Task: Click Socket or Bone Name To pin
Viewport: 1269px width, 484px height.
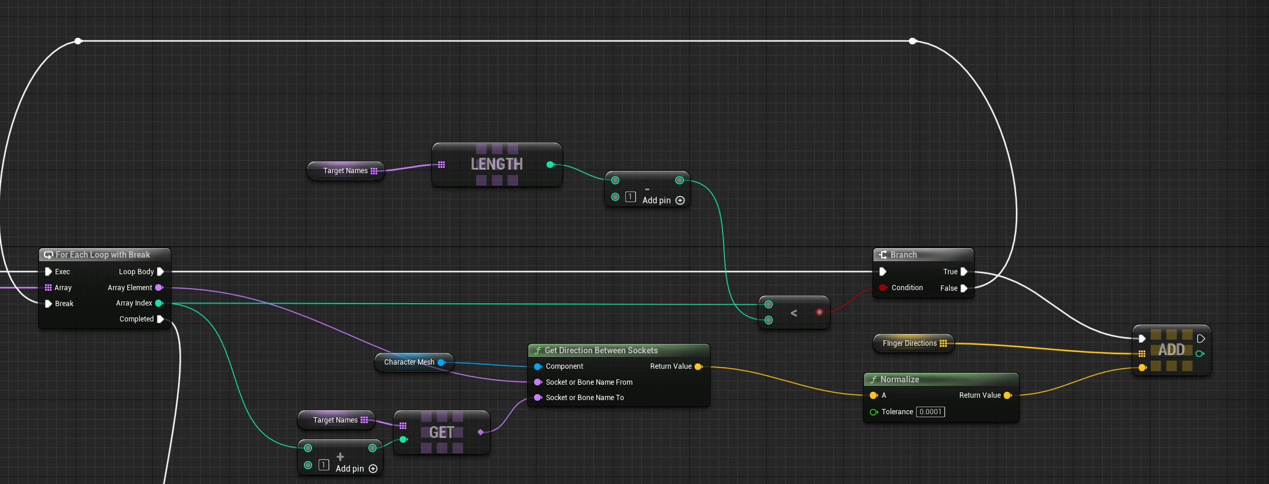Action: 538,398
